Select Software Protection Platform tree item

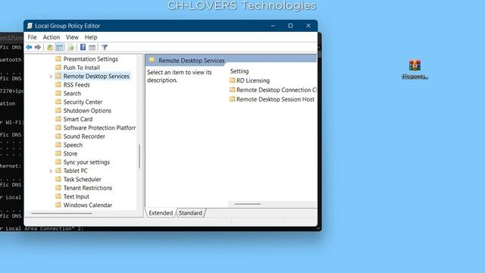pos(99,128)
